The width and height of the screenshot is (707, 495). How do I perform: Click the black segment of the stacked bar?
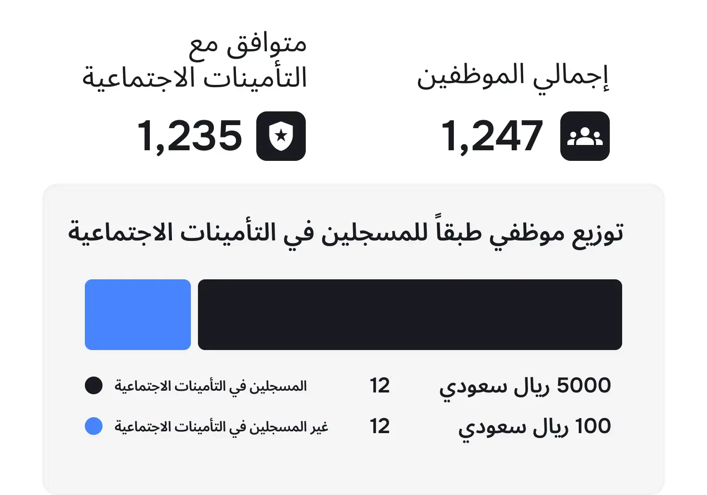(409, 315)
